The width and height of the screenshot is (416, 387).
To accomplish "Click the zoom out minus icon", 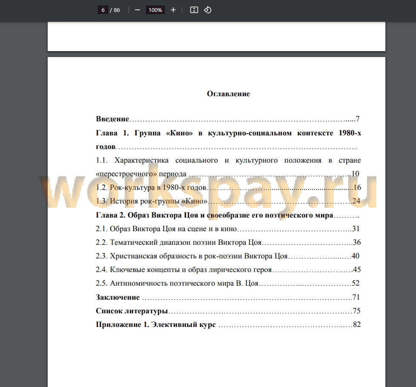I will pyautogui.click(x=138, y=10).
